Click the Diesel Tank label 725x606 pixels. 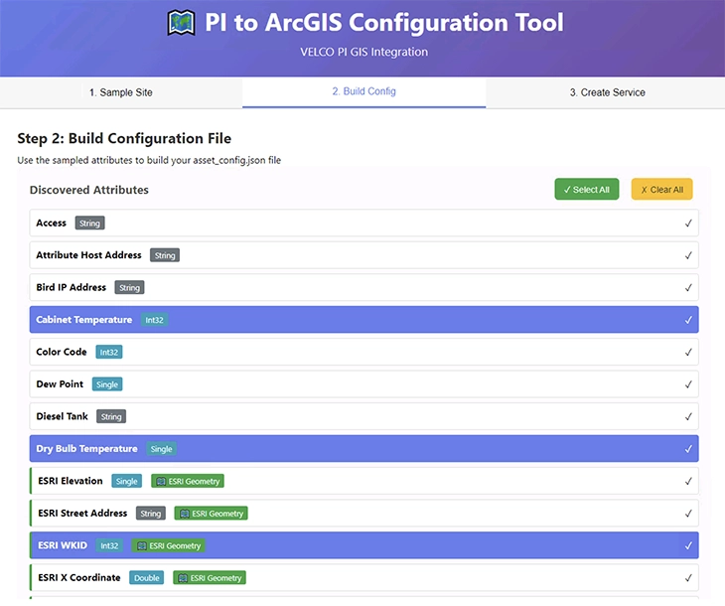62,417
